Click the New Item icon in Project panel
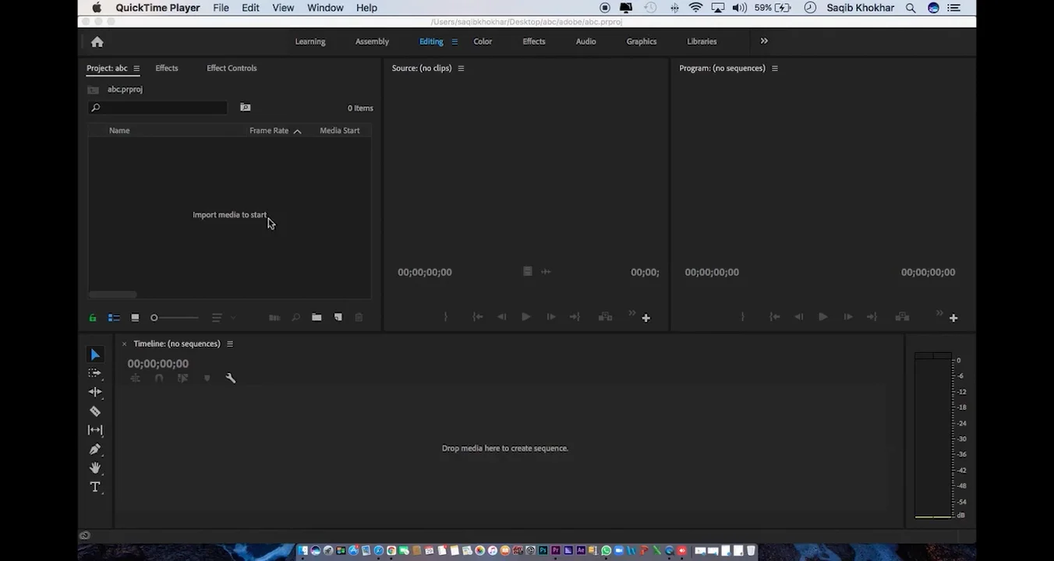Viewport: 1054px width, 561px height. (338, 317)
